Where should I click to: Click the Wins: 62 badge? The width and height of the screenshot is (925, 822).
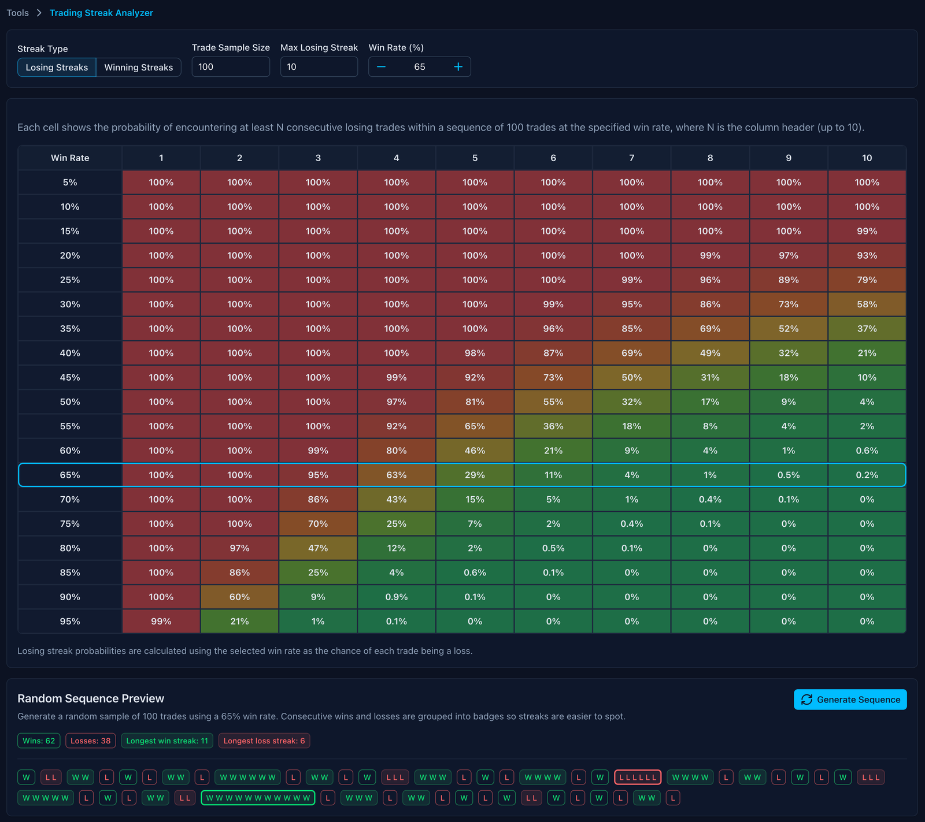[39, 741]
